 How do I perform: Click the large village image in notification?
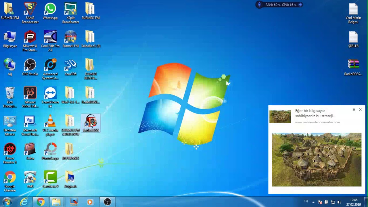(x=317, y=160)
